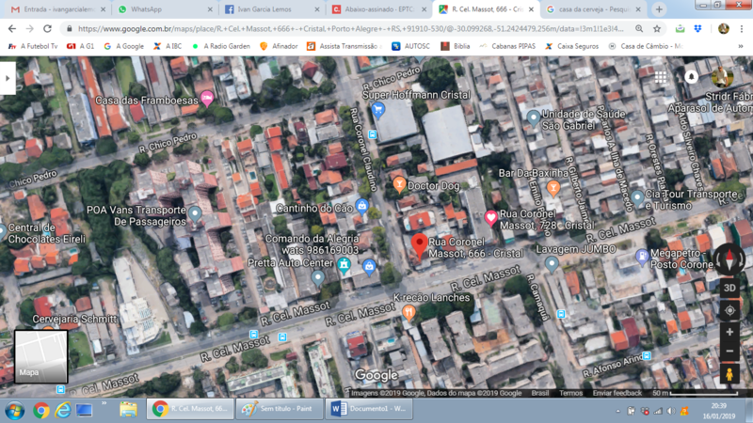Click Enviar feedback link

click(617, 393)
